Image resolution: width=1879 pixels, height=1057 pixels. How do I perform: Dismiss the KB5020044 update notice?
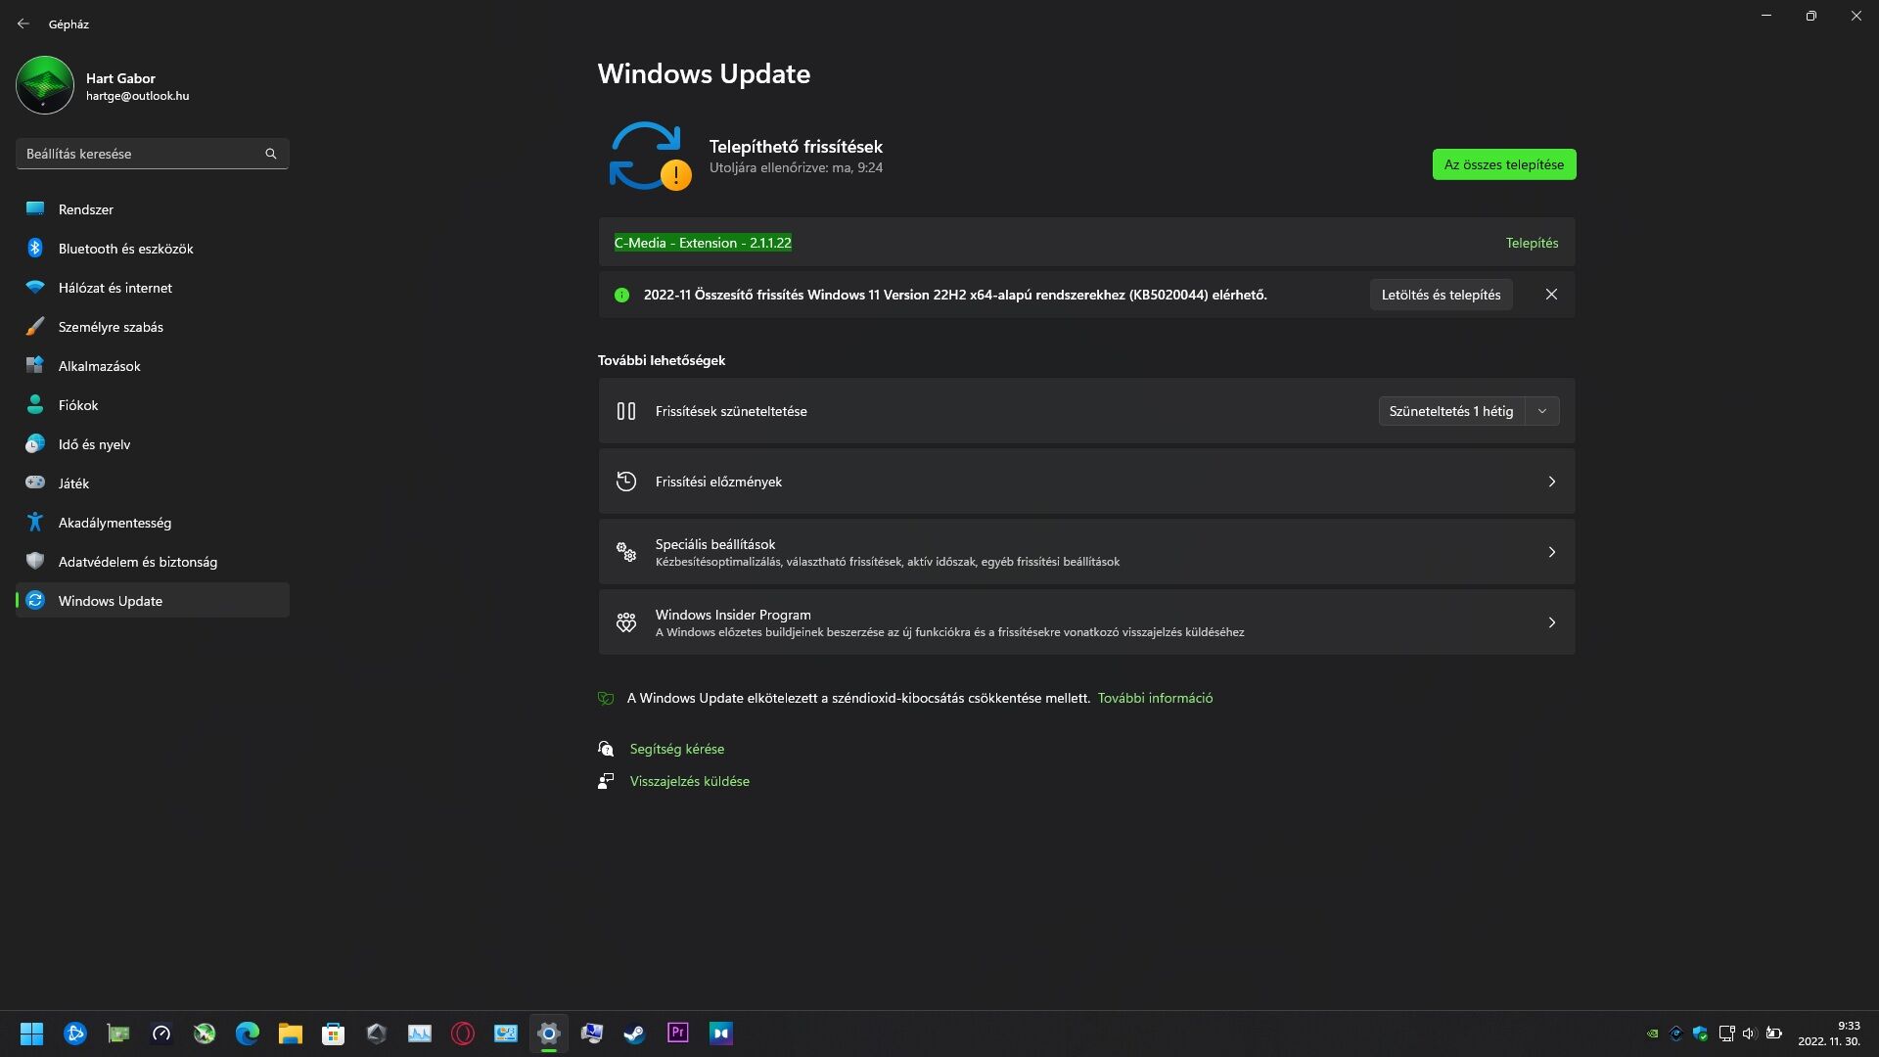coord(1551,295)
